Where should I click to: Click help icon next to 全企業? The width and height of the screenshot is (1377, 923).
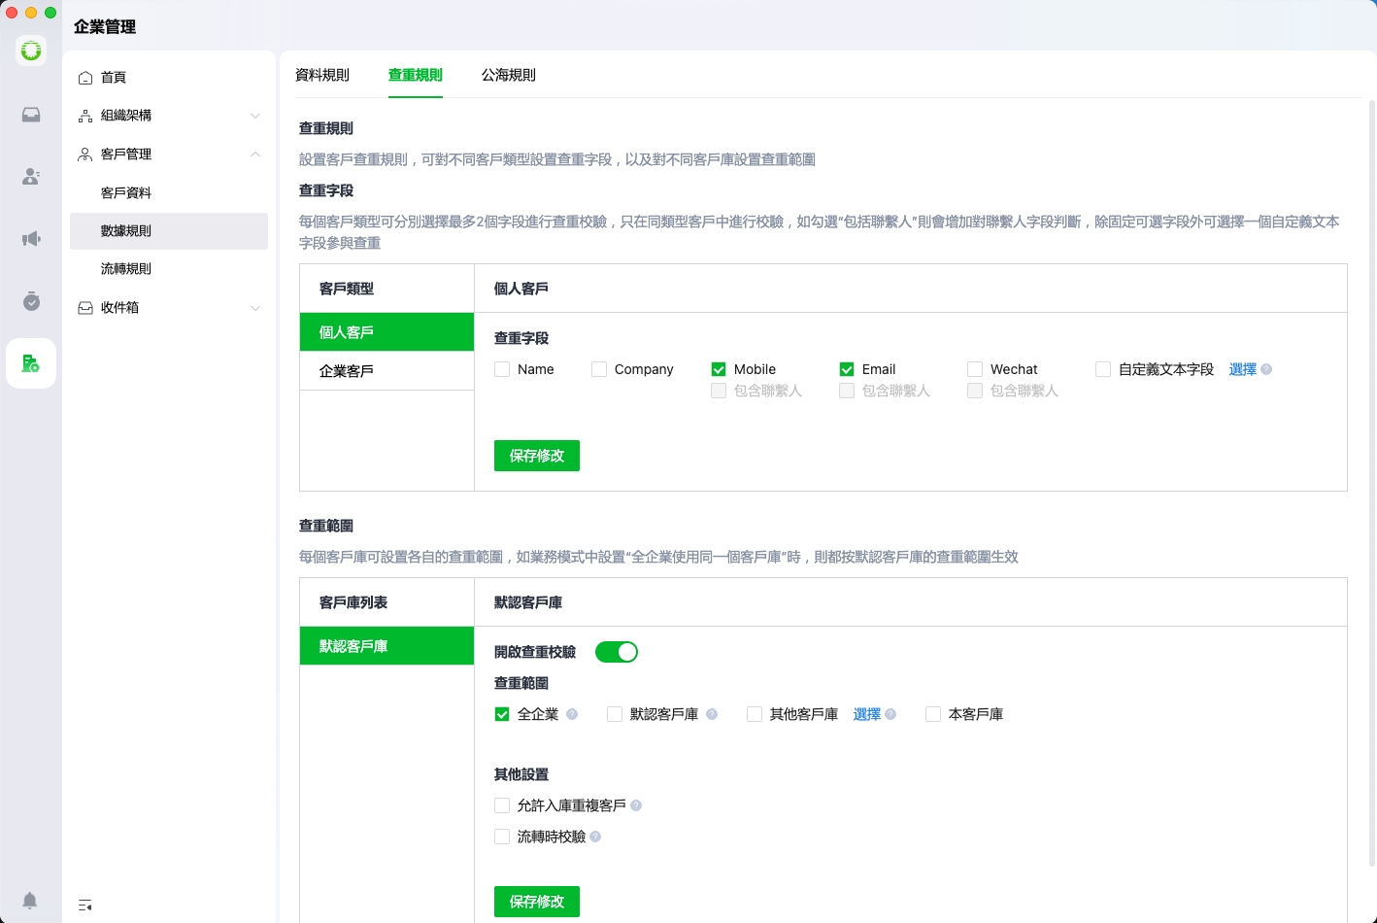coord(572,714)
